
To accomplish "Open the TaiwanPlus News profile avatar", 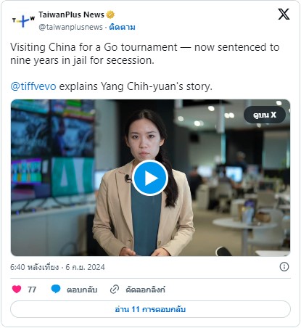I will pos(23,20).
